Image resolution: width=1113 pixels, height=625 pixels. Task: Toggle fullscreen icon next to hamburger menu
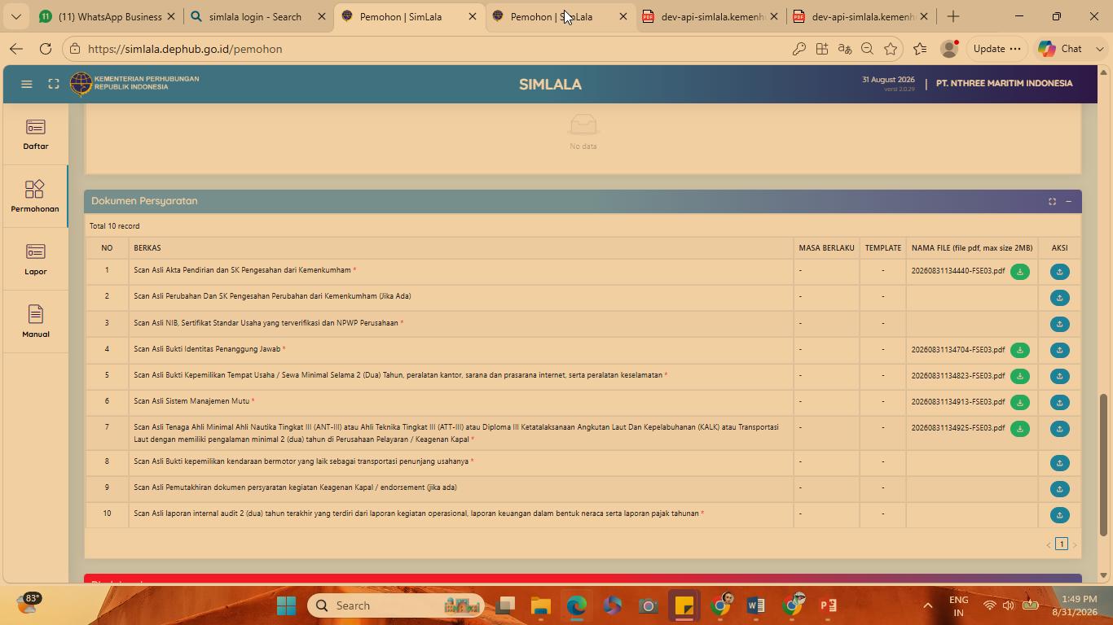tap(54, 84)
